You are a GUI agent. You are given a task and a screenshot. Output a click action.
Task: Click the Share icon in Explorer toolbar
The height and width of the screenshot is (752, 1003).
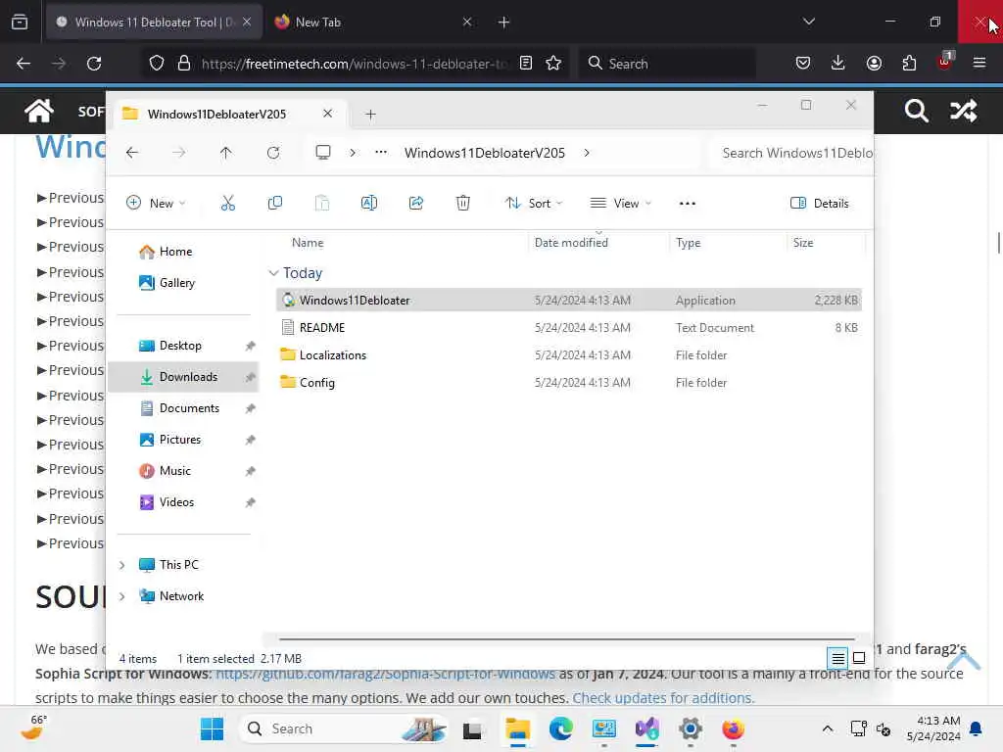point(415,204)
